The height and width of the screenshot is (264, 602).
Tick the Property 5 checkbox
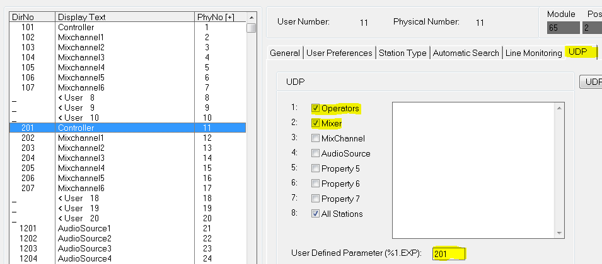pyautogui.click(x=316, y=168)
